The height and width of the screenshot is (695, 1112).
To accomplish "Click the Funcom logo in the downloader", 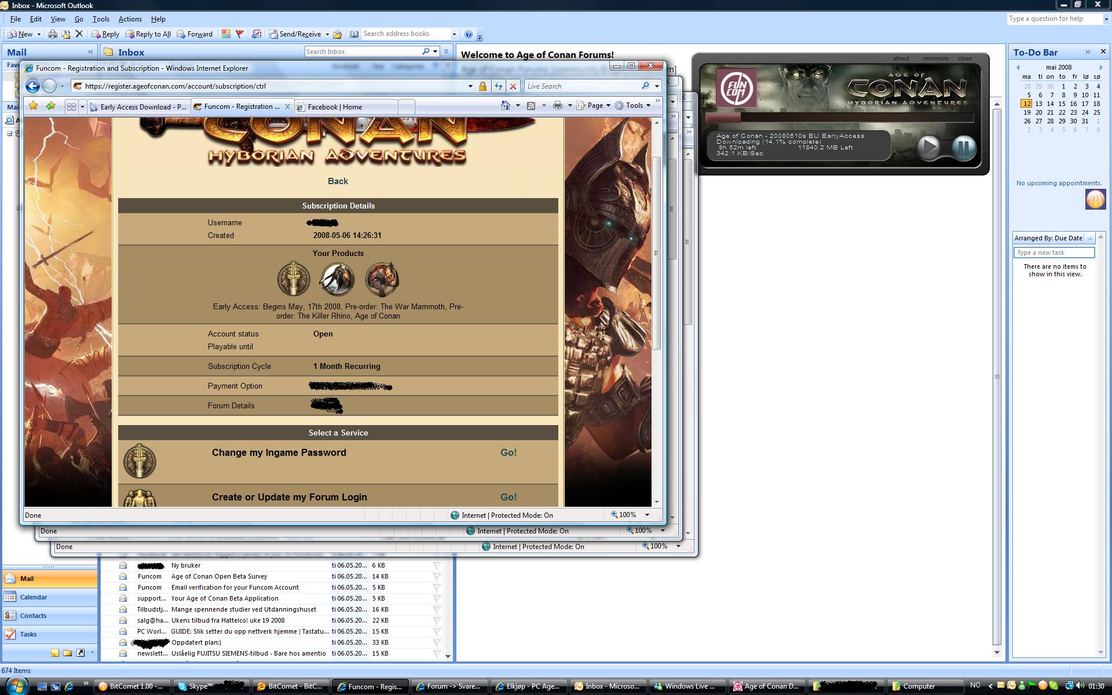I will 736,88.
